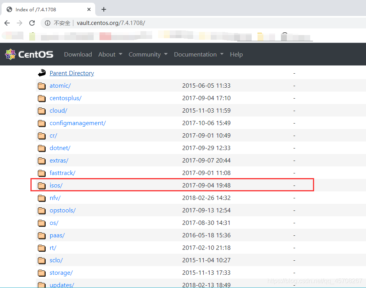The height and width of the screenshot is (288, 366).
Task: Open the cr/ directory link
Action: pyautogui.click(x=53, y=136)
